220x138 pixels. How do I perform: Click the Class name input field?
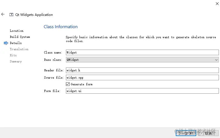click(142, 52)
